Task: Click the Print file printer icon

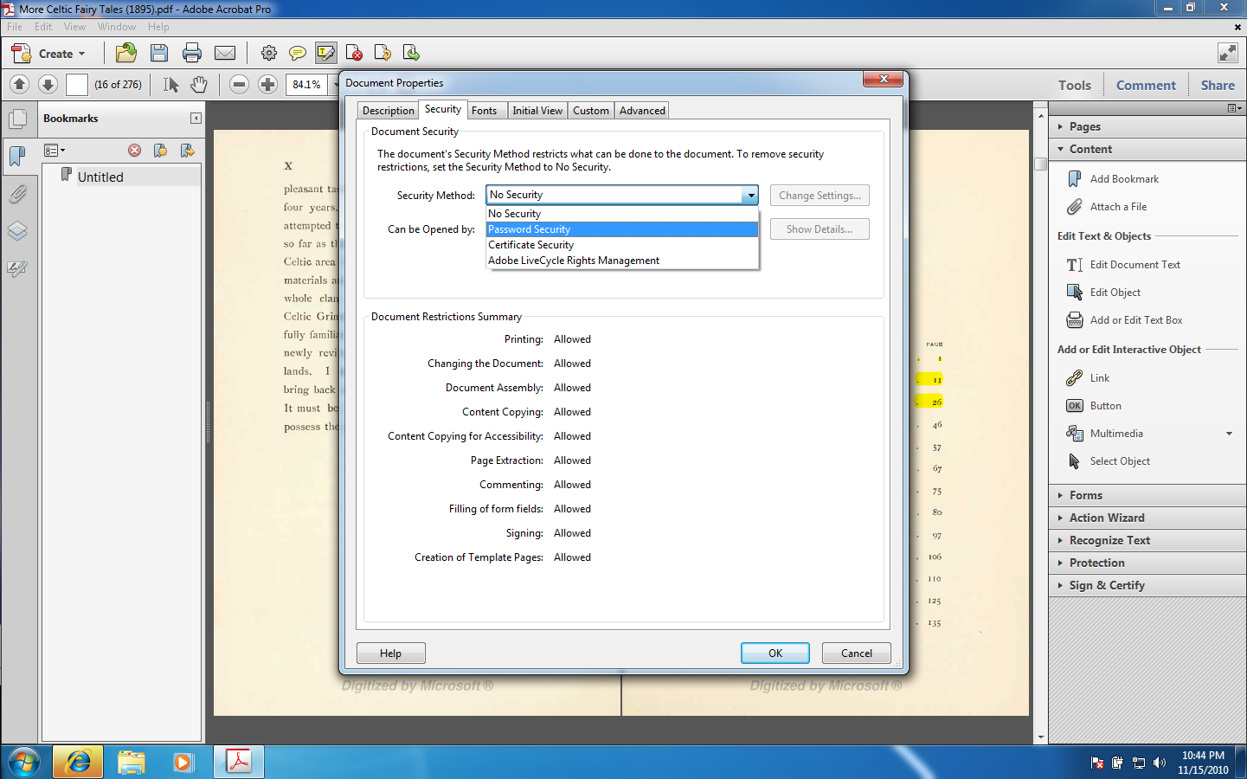Action: [192, 53]
